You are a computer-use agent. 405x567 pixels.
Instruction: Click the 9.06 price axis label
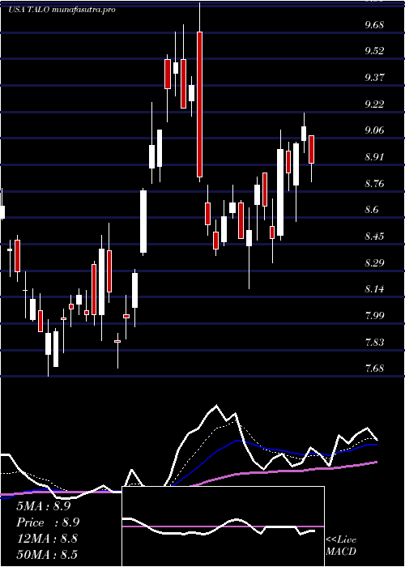(x=374, y=130)
